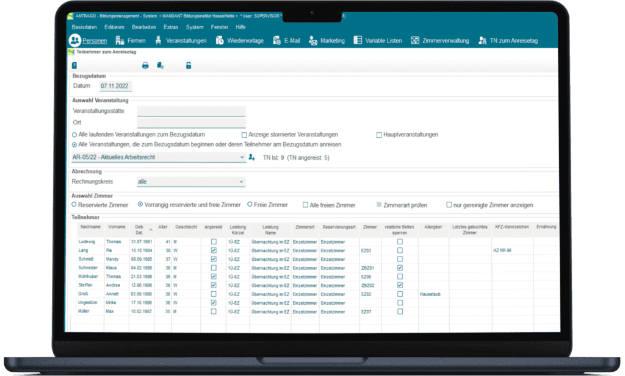
Task: Enable 'Anzeige stornierter Veranstaltungen' checkbox
Action: pos(244,135)
